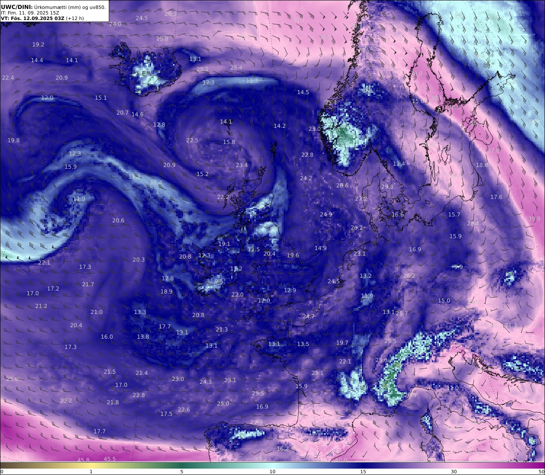Click colorbar tick label 15
The image size is (545, 475).
click(x=363, y=472)
